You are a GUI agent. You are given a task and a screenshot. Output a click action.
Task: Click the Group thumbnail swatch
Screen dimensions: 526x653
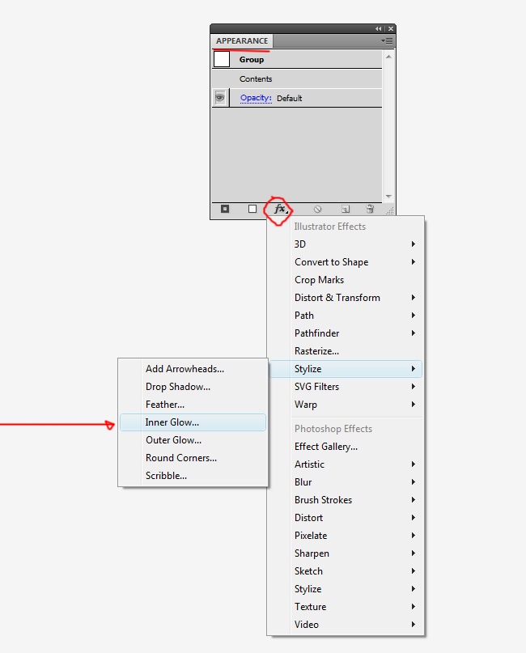[x=222, y=59]
